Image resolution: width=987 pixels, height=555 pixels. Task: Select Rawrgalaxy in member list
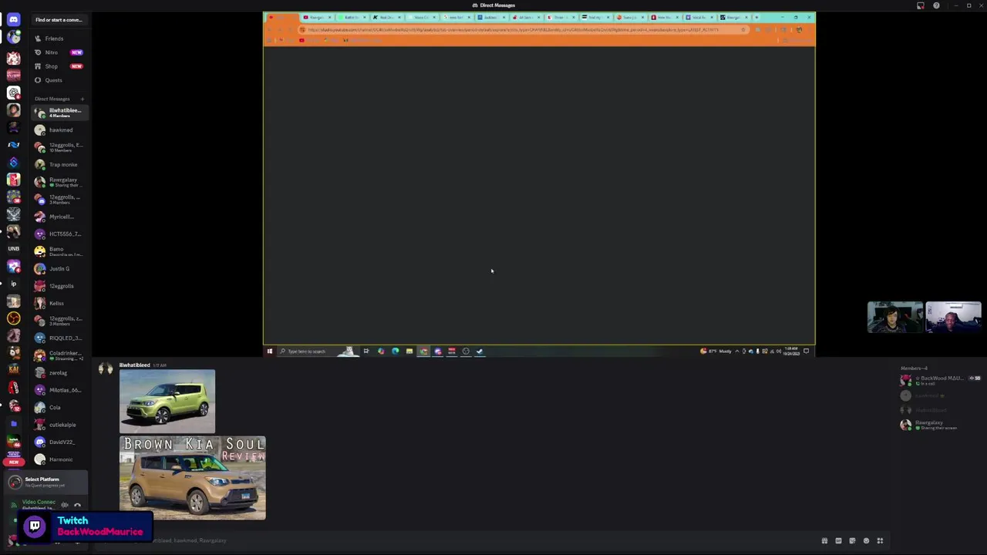940,425
